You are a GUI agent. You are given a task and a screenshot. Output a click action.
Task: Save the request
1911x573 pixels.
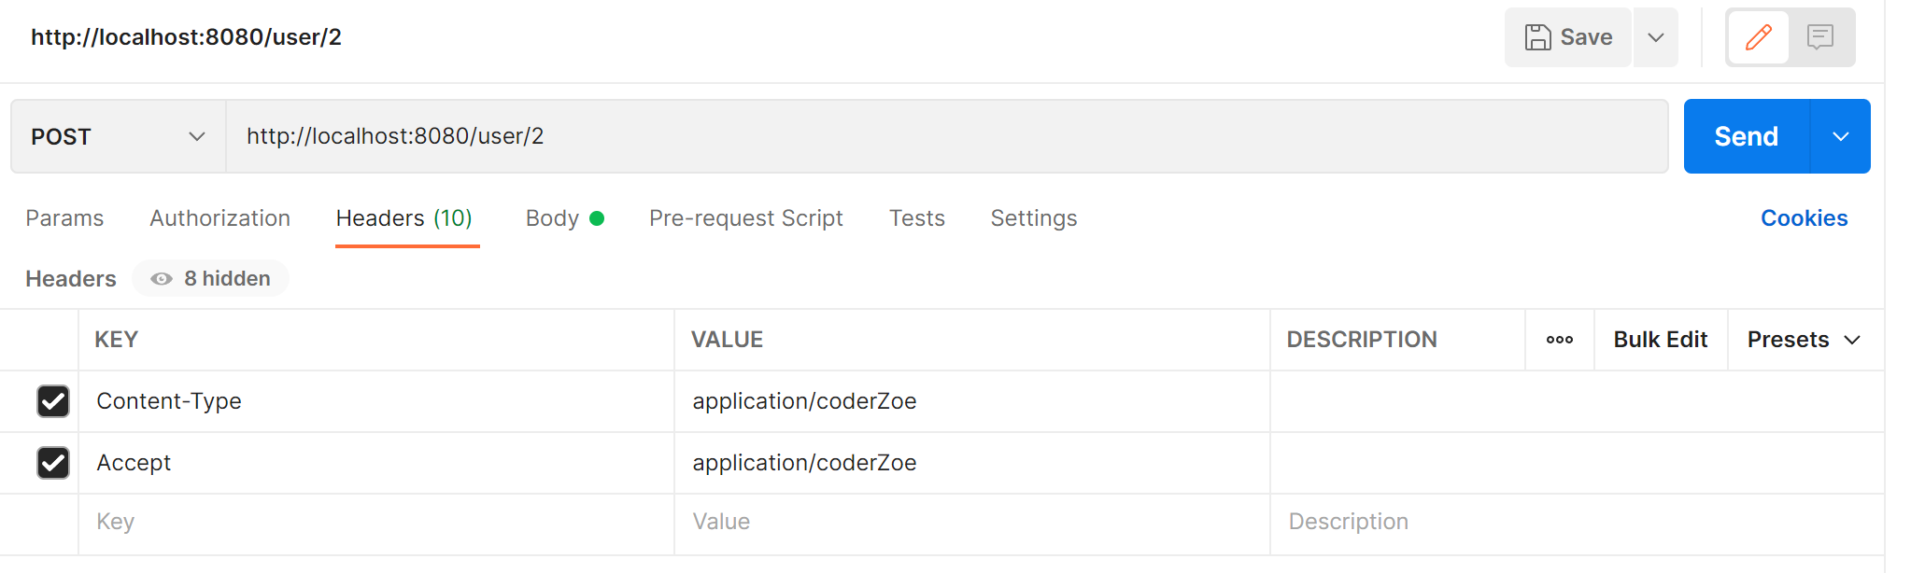(x=1569, y=37)
